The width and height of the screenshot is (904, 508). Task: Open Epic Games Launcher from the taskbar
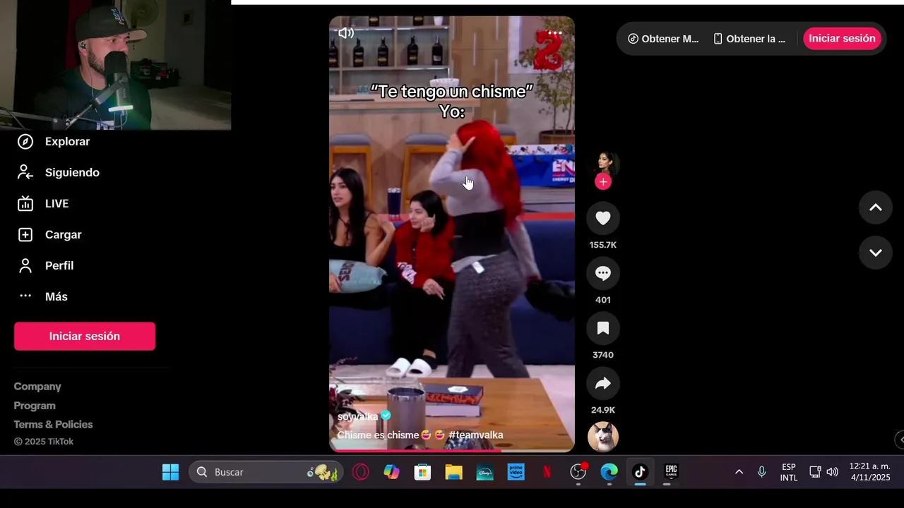point(671,472)
